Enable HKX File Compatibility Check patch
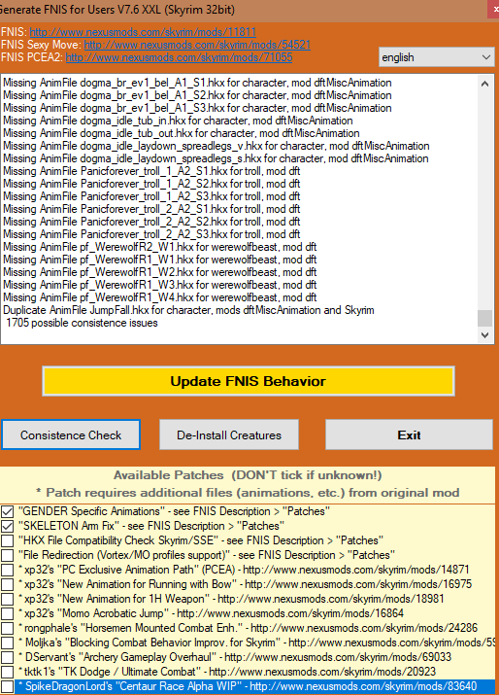Image resolution: width=499 pixels, height=695 pixels. point(7,540)
